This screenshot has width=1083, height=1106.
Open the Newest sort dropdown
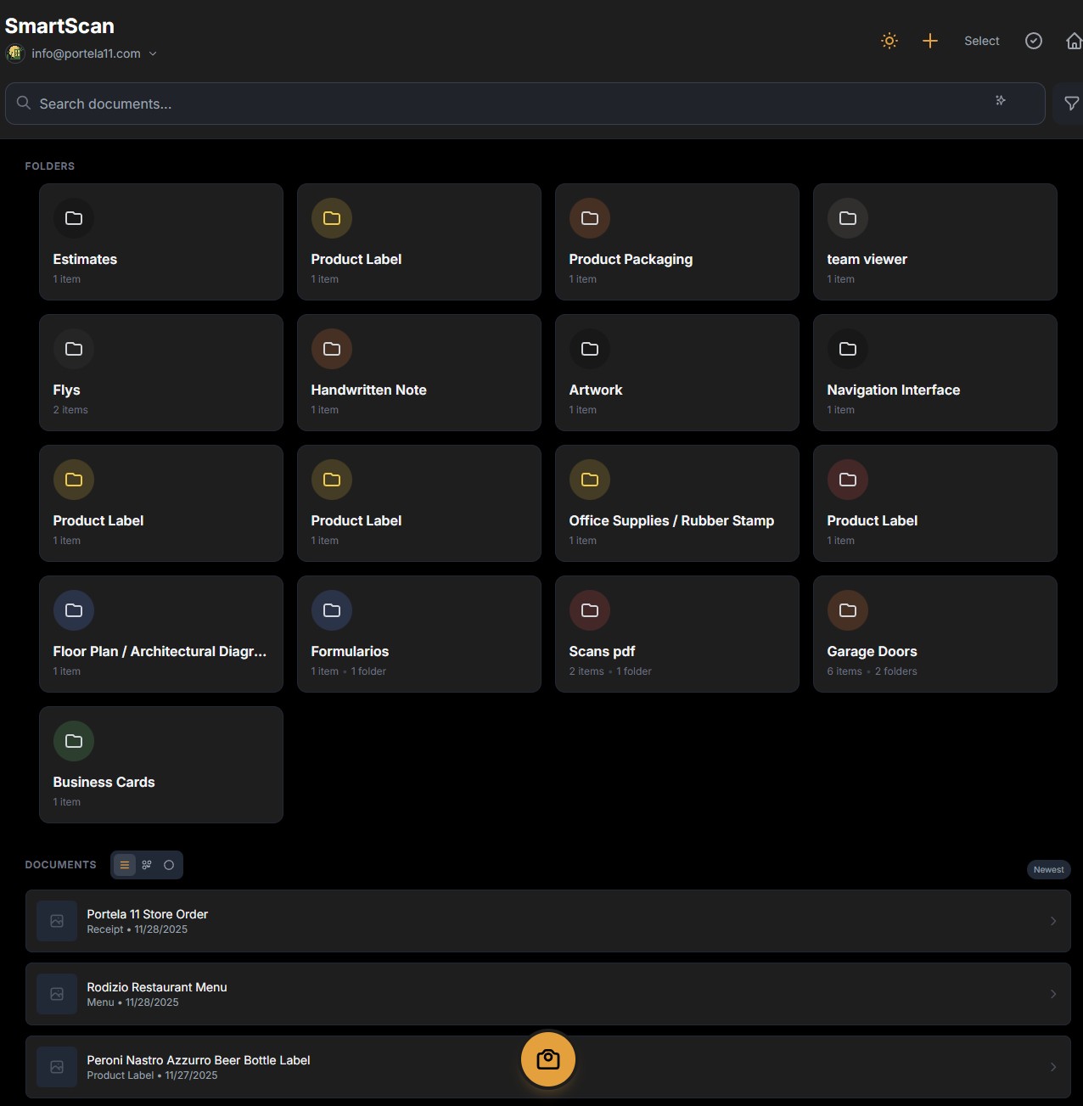[1048, 869]
